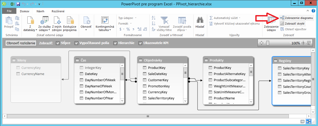
Task: Select ProductName in Produkty table
Action: [224, 98]
